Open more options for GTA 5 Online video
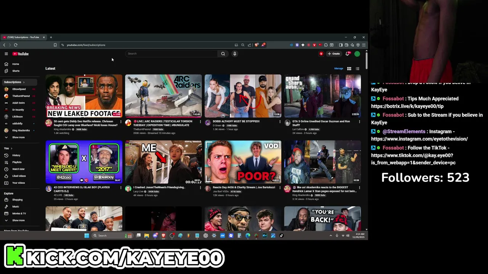The height and width of the screenshot is (274, 488). 359,122
